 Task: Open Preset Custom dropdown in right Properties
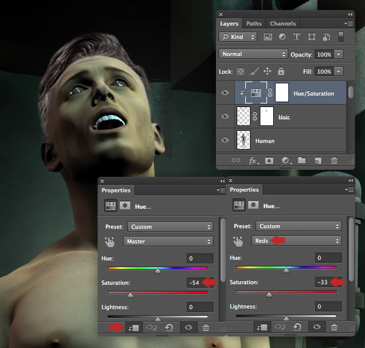click(299, 226)
